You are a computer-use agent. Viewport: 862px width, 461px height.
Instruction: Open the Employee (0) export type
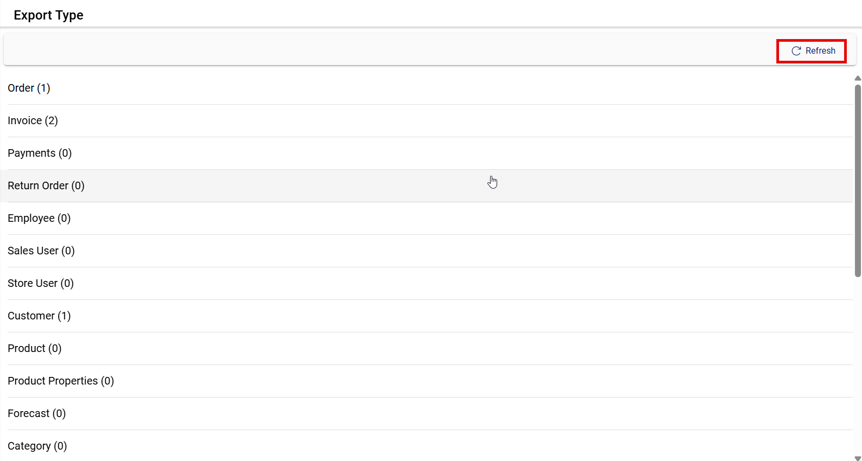[39, 218]
